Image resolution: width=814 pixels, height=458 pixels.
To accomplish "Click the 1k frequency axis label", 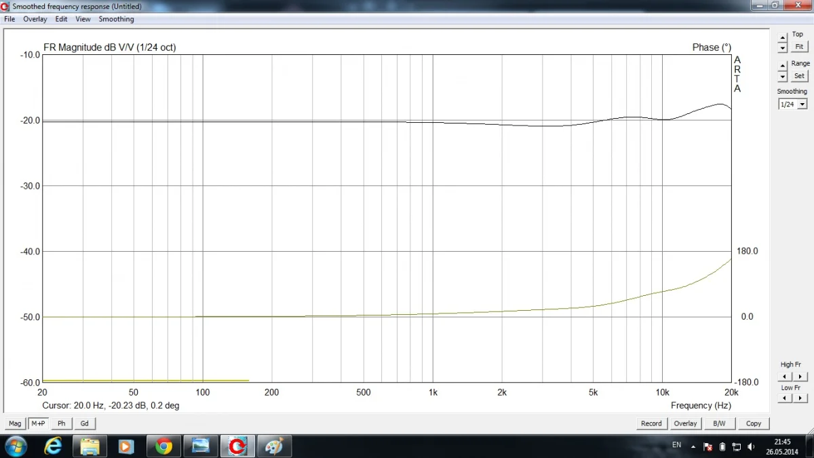I will click(x=433, y=392).
